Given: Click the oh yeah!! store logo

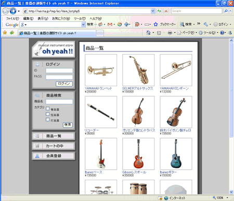Looking at the screenshot, I should pyautogui.click(x=54, y=49).
